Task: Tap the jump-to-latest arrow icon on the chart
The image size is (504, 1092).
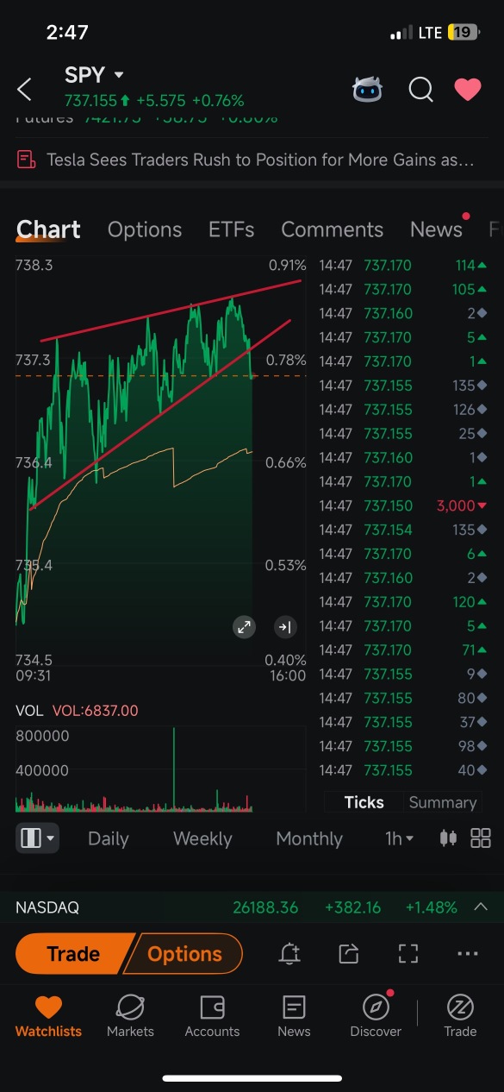Action: click(284, 627)
